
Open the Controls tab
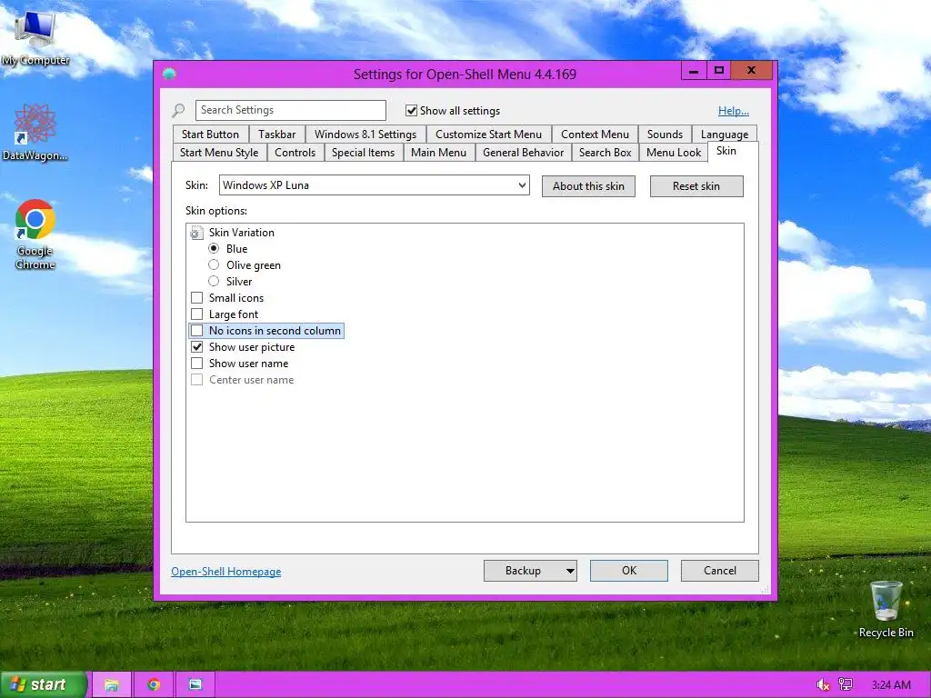[295, 153]
